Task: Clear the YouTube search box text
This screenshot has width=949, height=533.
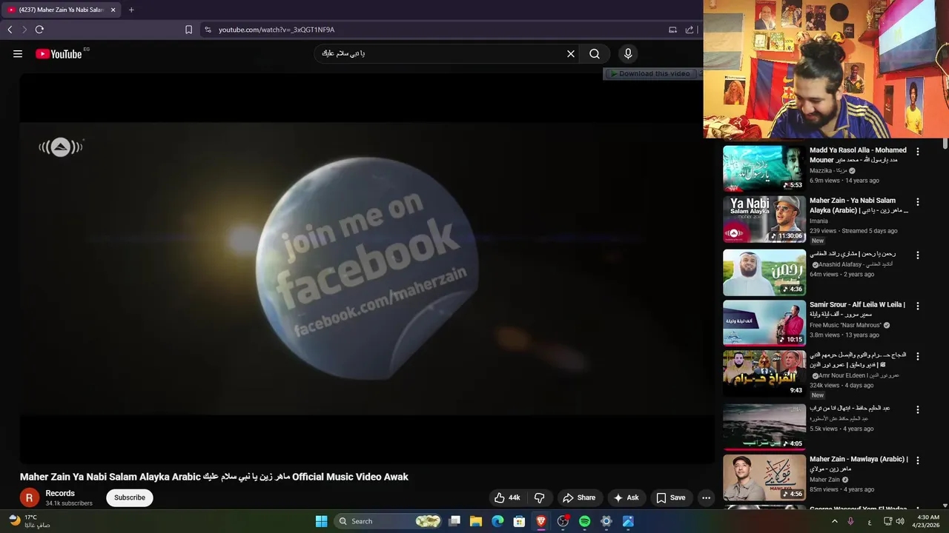Action: (x=571, y=53)
